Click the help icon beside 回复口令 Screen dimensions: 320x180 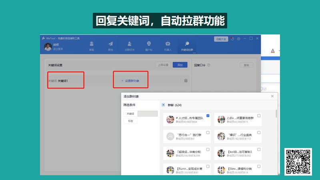click(x=209, y=65)
